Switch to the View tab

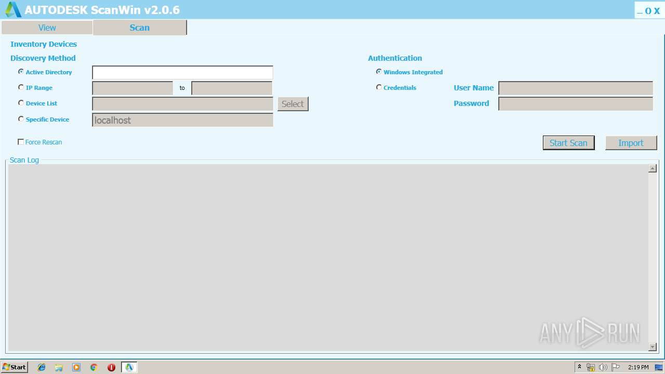[x=47, y=28]
